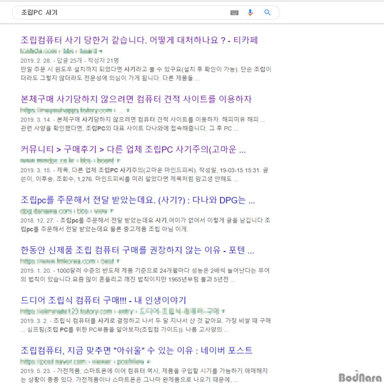Screen dimensions: 384x384
Task: Open result 조립컴퓨터, 지금 맞추면 아쉬울 수 있는 이유
Action: click(x=136, y=350)
